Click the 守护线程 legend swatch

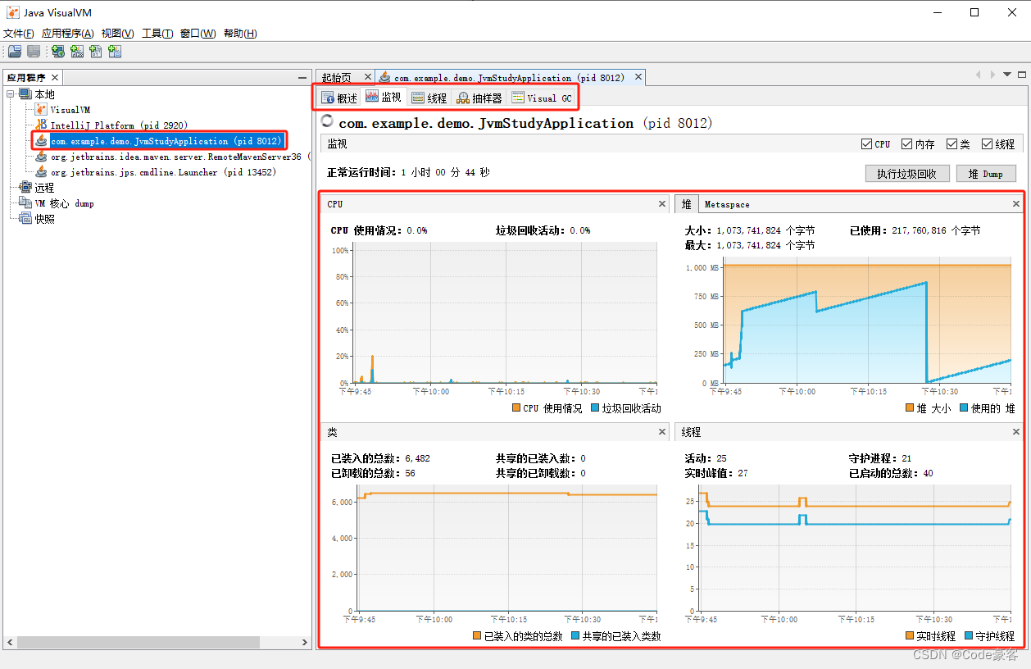(970, 635)
